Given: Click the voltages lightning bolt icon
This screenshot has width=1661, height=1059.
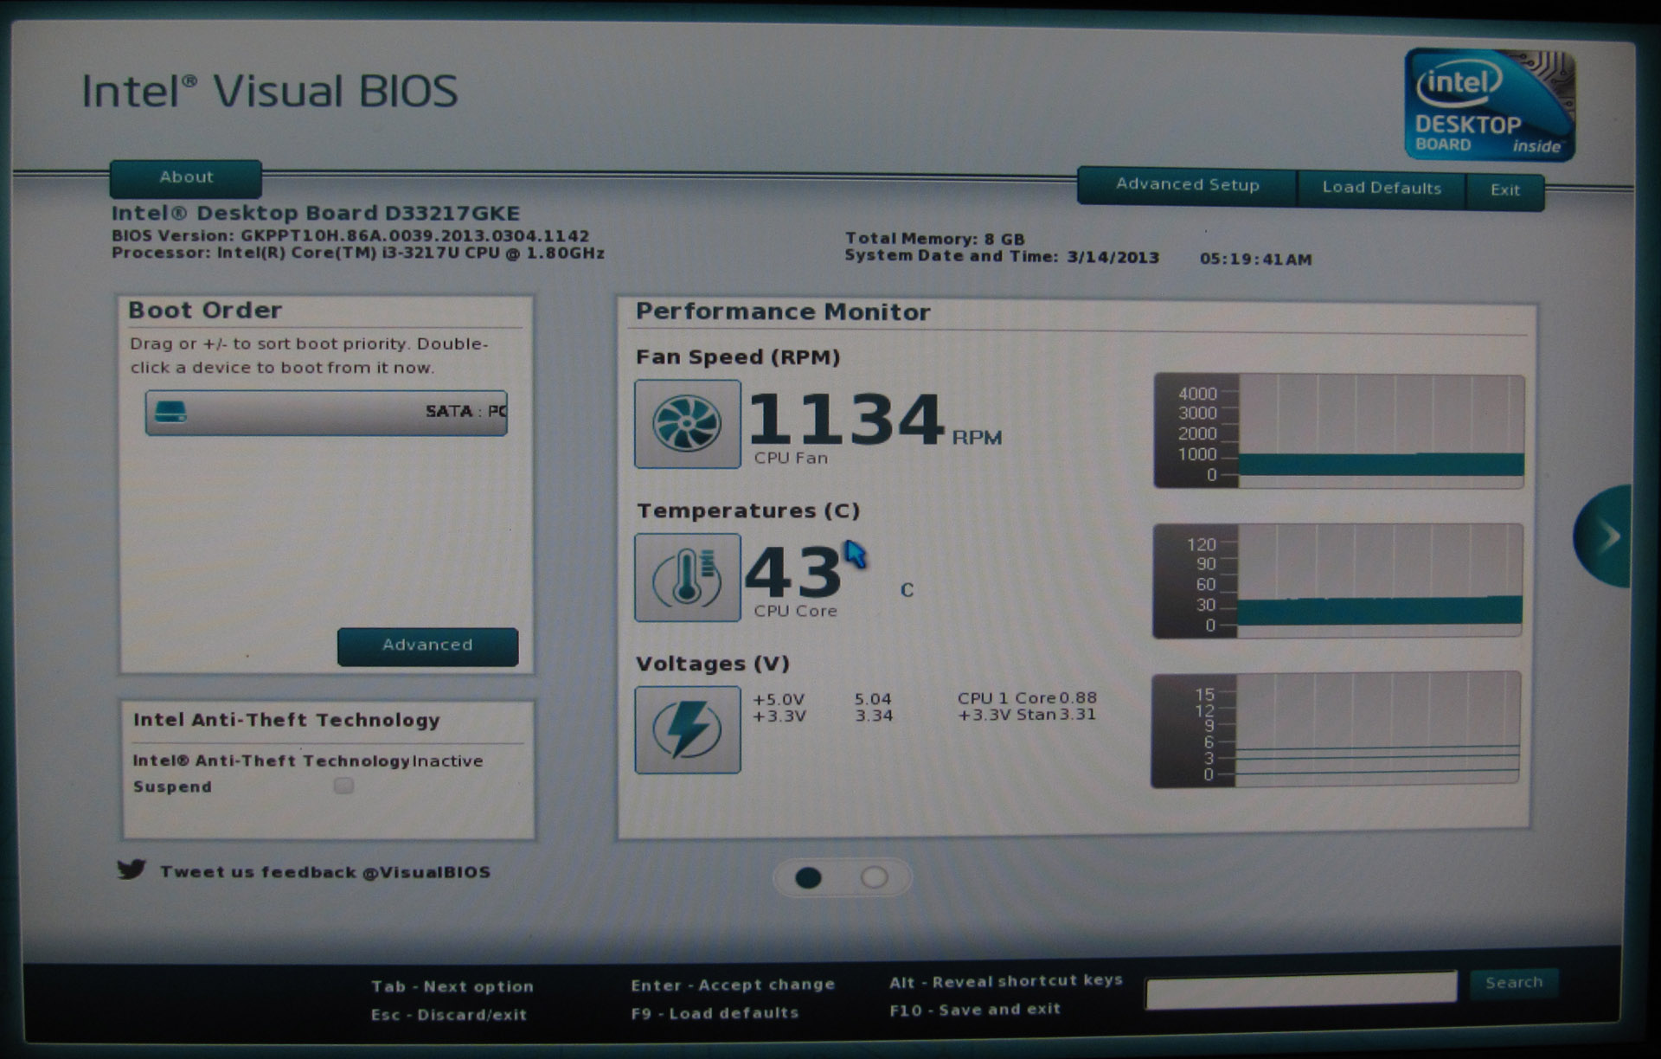Looking at the screenshot, I should 688,730.
